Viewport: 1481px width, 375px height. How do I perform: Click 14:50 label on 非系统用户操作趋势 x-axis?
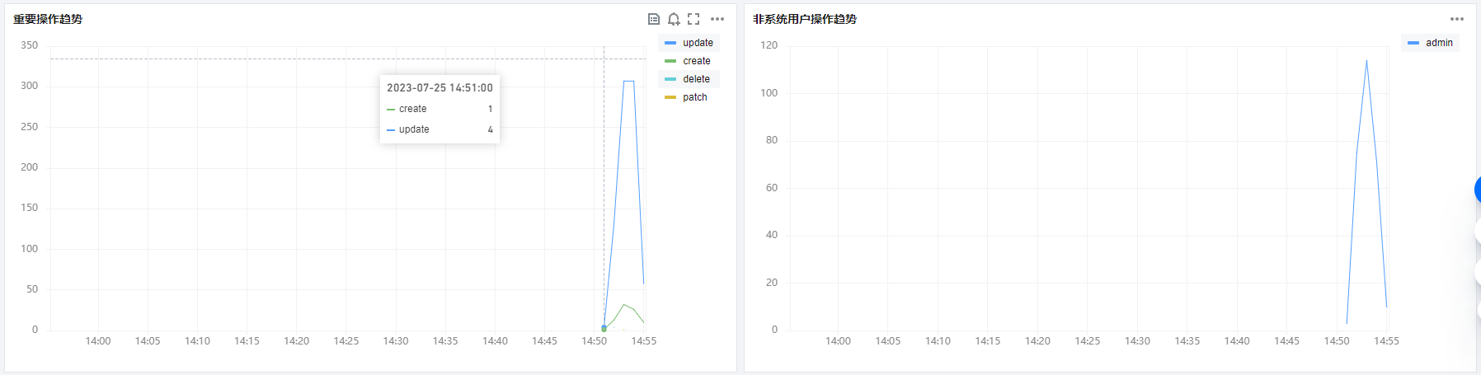[1337, 341]
